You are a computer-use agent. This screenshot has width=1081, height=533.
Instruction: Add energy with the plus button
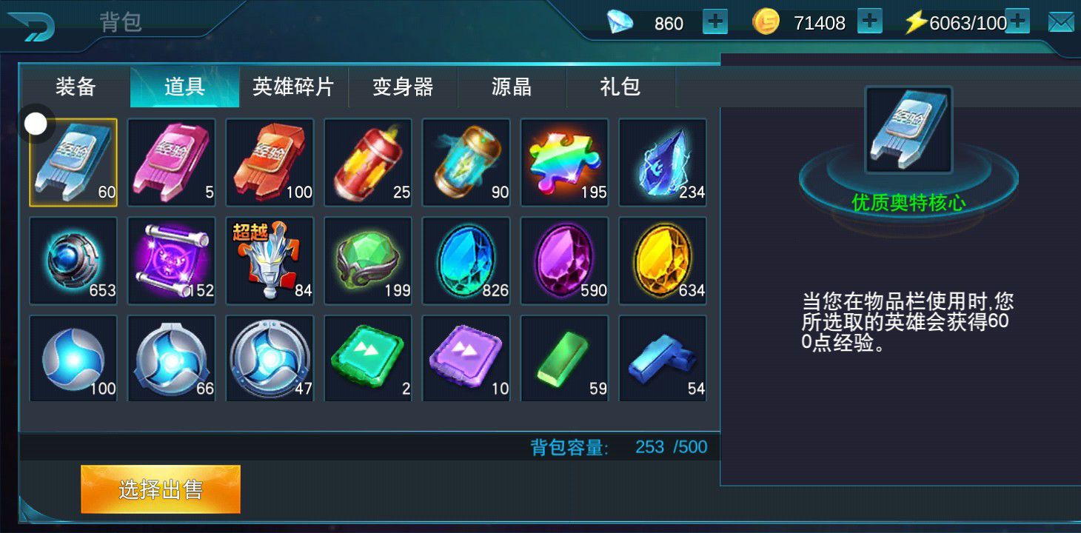coord(1017,22)
